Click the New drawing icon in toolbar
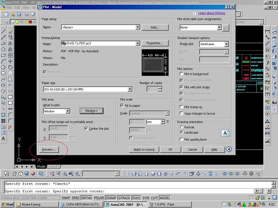278x208 pixels. [x=7, y=14]
